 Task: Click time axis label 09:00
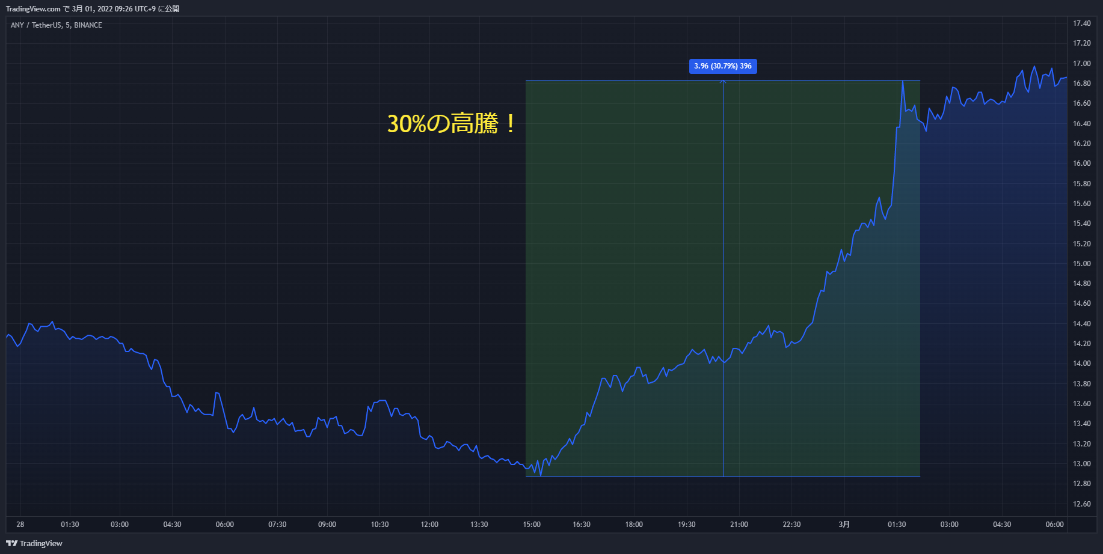pyautogui.click(x=327, y=525)
